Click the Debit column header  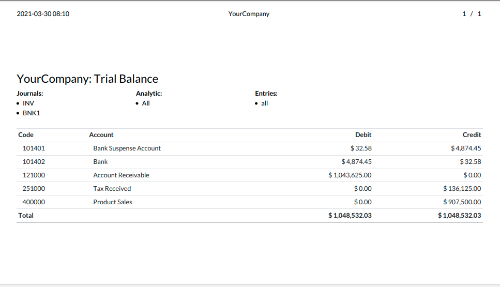tap(363, 135)
